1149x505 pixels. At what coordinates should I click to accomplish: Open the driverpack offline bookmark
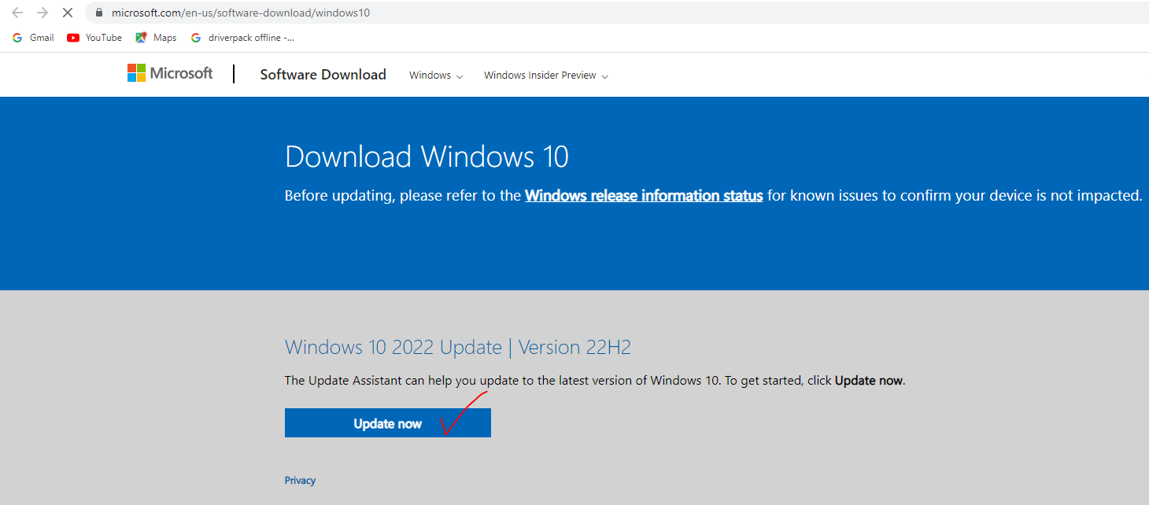(242, 38)
